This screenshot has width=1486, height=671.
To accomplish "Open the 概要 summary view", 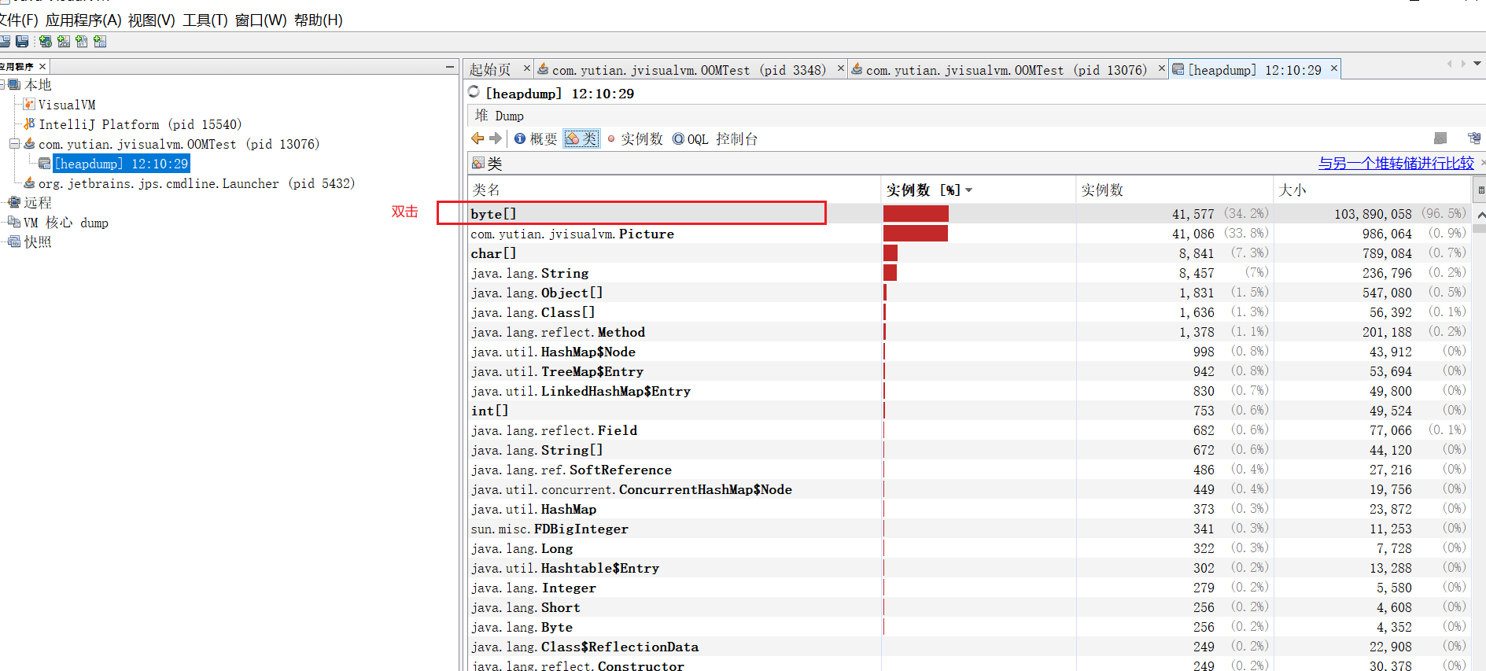I will [x=536, y=139].
